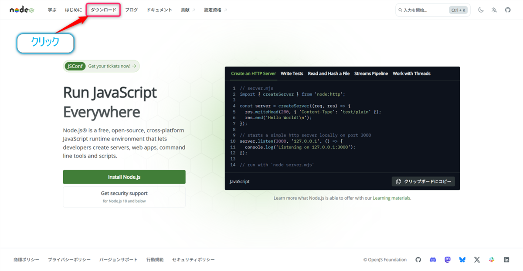Click the Ctrl + K shortcut badge
Viewport: 523px width, 271px height.
pos(458,10)
